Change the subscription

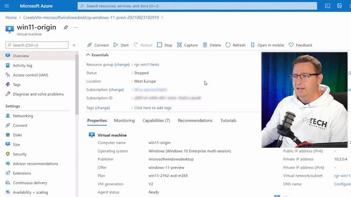[x=116, y=90]
